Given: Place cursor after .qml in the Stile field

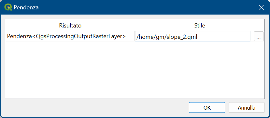Looking at the screenshot, I should tap(197, 37).
